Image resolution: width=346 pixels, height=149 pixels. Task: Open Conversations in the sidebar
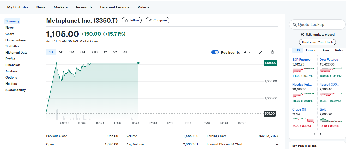click(x=16, y=40)
